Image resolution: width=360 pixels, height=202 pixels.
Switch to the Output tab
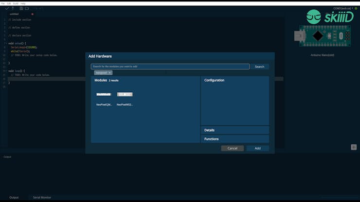tap(14, 198)
